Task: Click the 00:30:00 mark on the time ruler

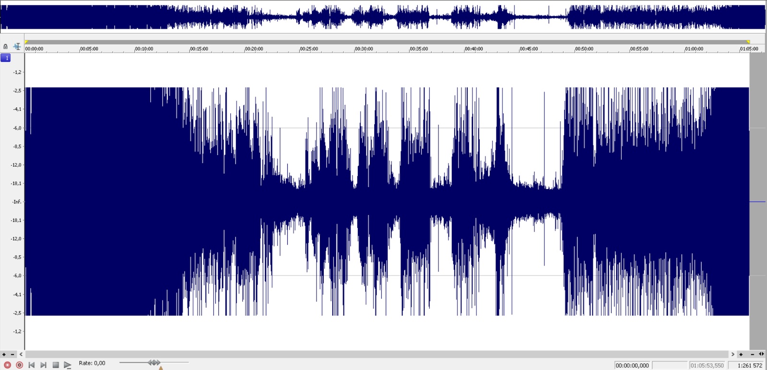Action: click(x=364, y=49)
